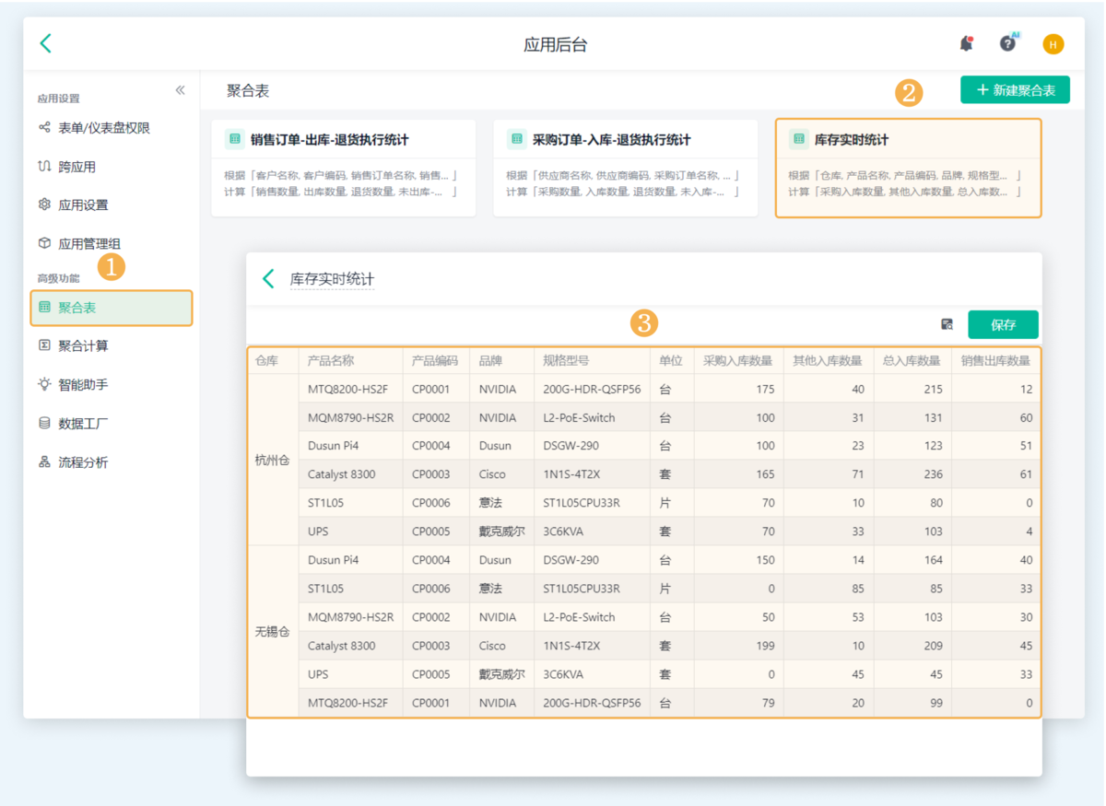Open 表单/仪表盘权限 in sidebar
The width and height of the screenshot is (1106, 806).
pyautogui.click(x=103, y=128)
